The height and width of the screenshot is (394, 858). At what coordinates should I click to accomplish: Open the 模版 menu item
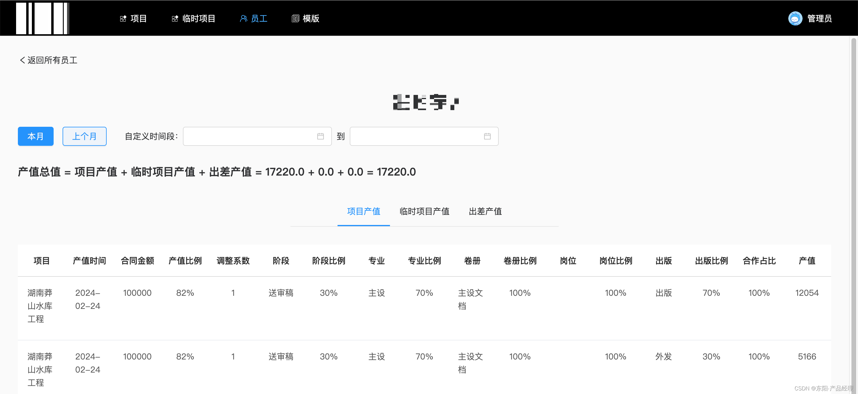(311, 19)
